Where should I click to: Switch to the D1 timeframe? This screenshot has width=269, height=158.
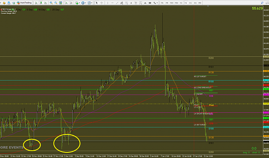[x=190, y=3]
